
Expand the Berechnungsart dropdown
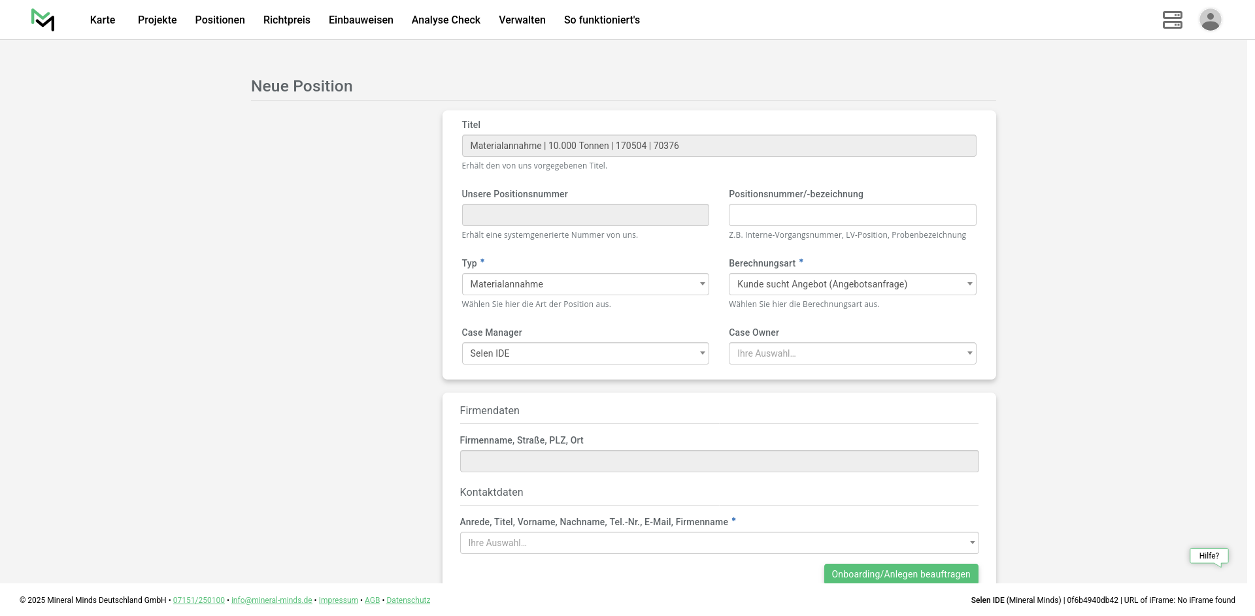coord(852,284)
